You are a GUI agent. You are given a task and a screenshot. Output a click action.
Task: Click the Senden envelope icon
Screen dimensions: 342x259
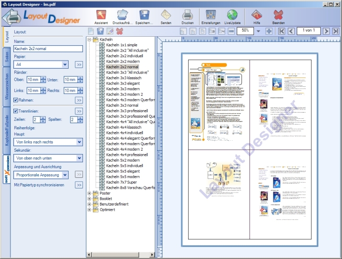pyautogui.click(x=166, y=16)
